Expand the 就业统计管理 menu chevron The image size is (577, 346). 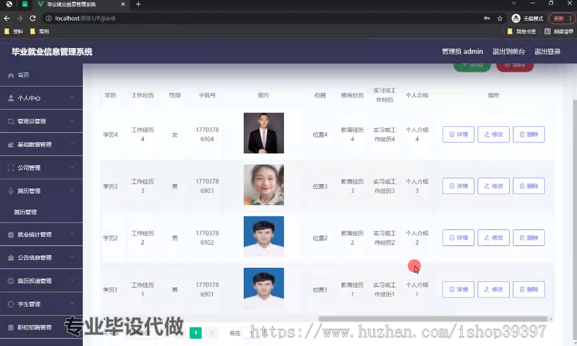click(72, 234)
